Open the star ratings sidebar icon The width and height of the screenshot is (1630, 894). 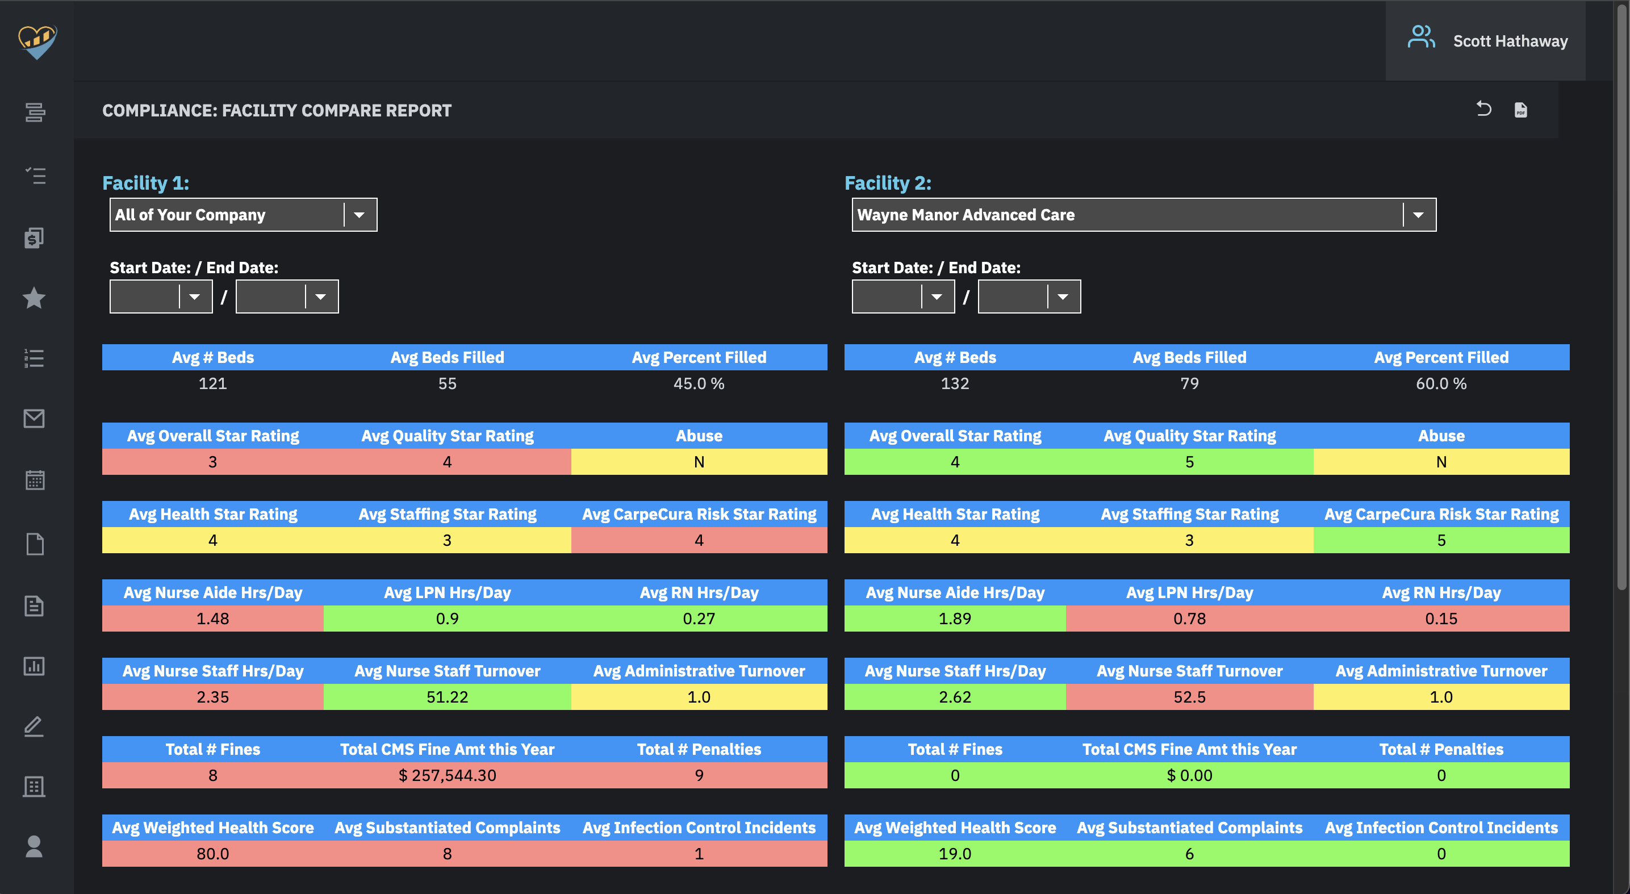[x=34, y=298]
